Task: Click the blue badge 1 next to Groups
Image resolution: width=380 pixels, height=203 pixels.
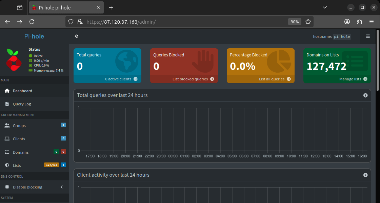Action: (63, 125)
